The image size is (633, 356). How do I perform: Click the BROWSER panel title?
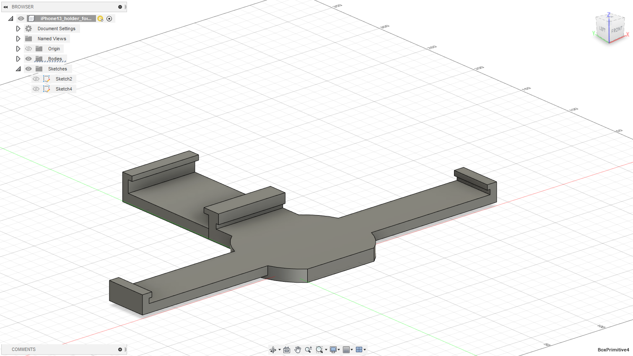pyautogui.click(x=23, y=7)
